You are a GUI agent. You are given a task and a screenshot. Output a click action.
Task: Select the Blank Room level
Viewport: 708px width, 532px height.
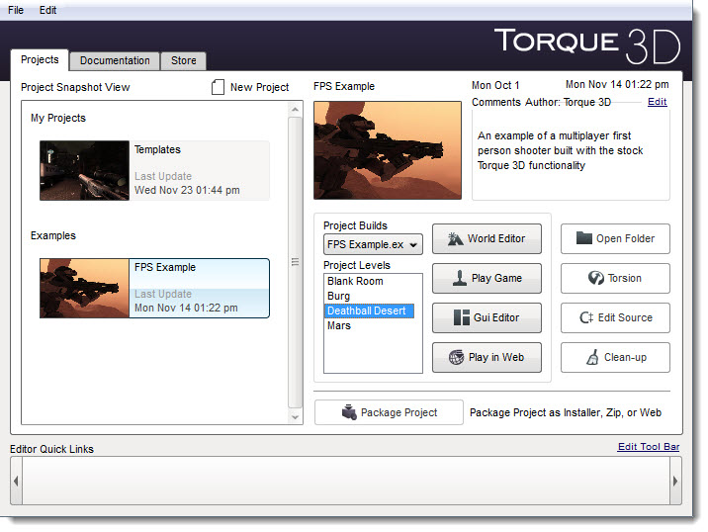[355, 281]
